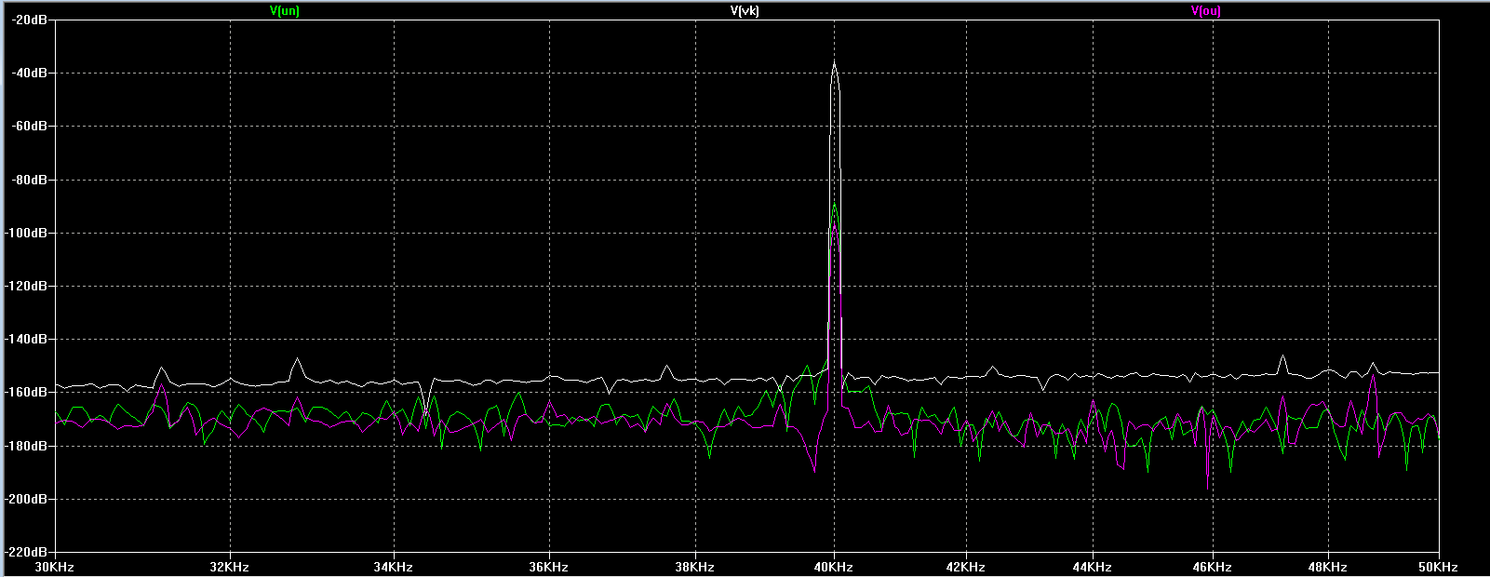1490x577 pixels.
Task: Click the 46KHz frequency axis label
Action: [1213, 567]
